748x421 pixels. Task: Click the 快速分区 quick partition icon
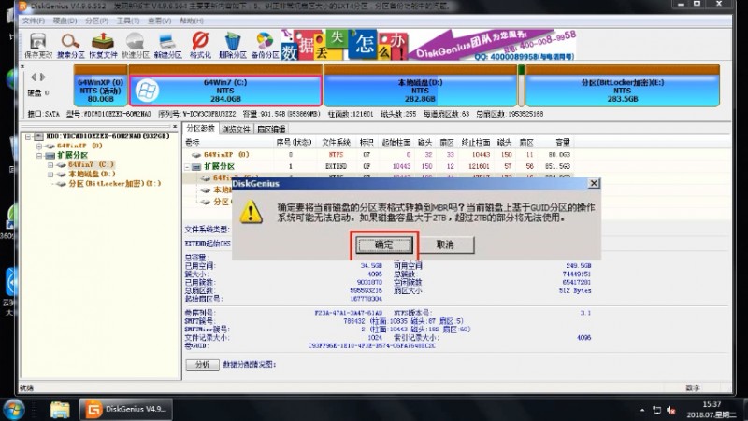pyautogui.click(x=136, y=46)
